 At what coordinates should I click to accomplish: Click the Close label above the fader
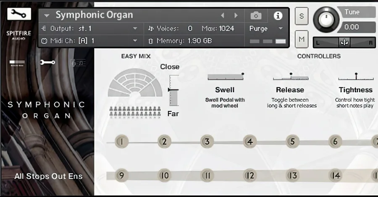(170, 67)
